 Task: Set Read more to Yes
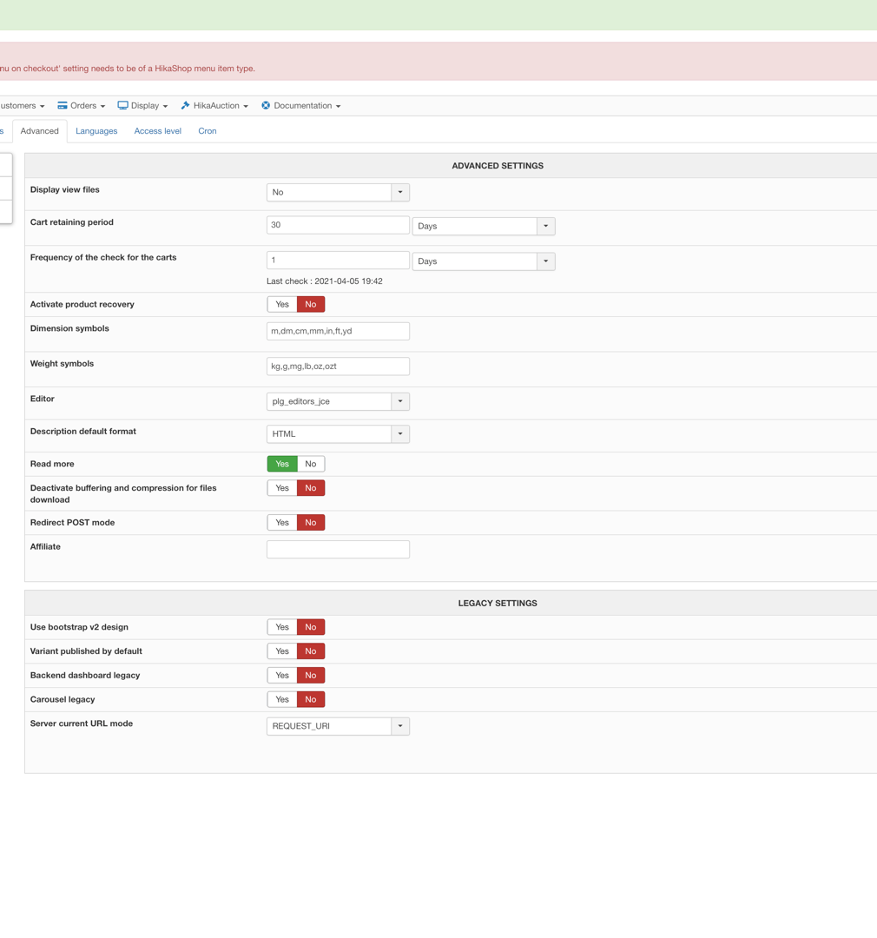(x=281, y=464)
